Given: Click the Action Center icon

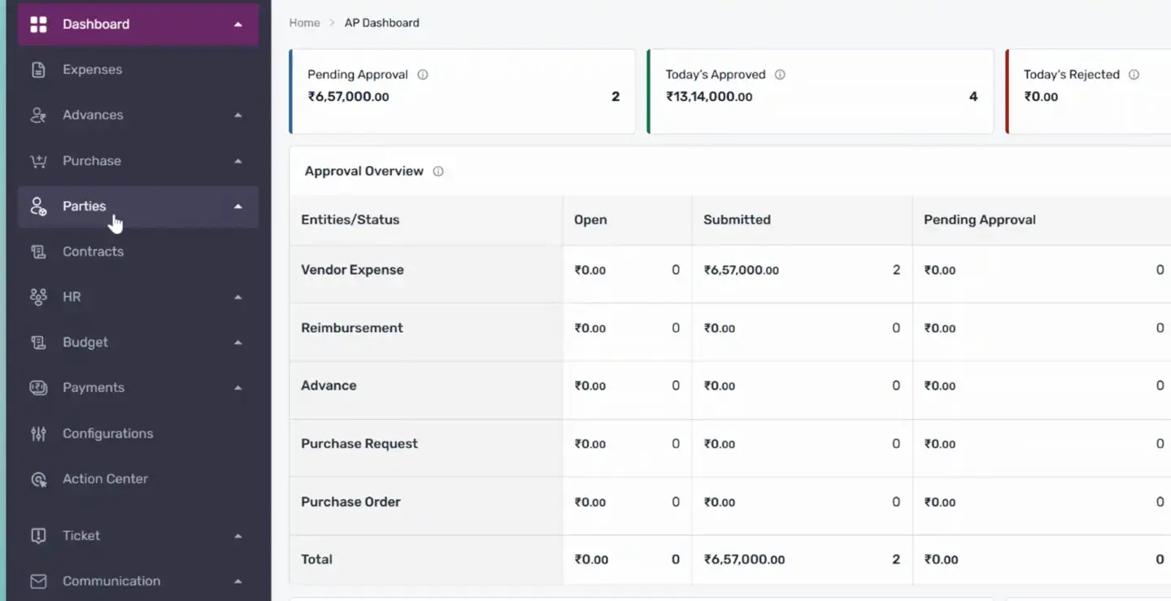Looking at the screenshot, I should pyautogui.click(x=38, y=479).
